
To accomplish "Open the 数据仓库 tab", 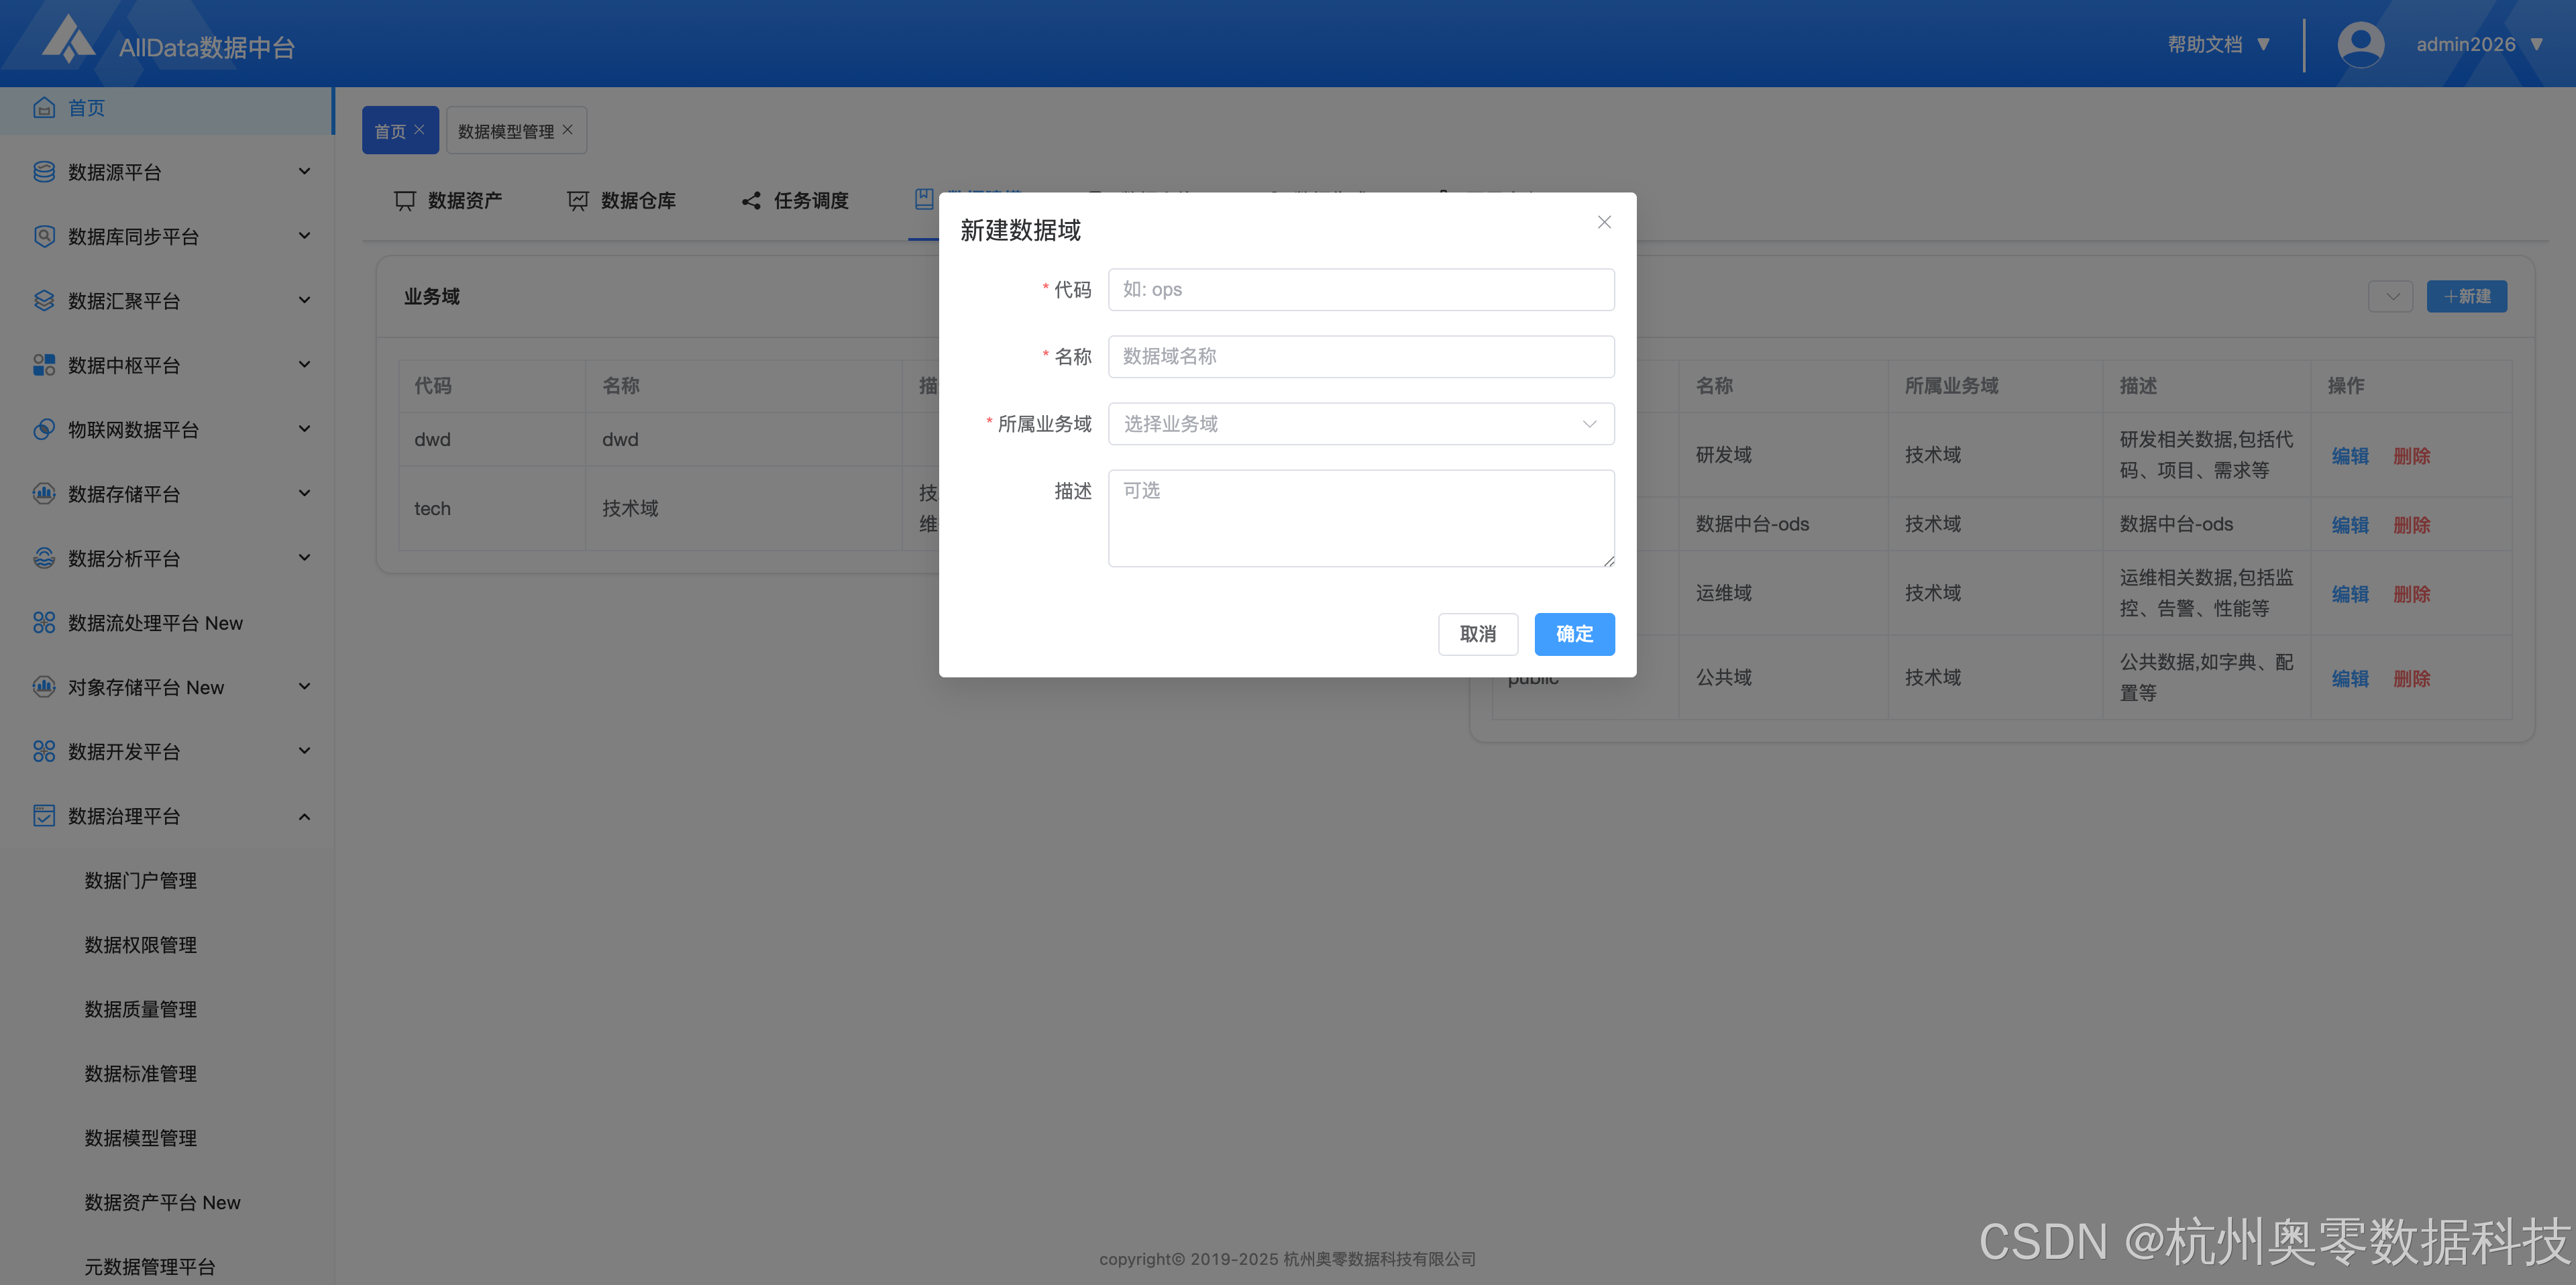I will [621, 201].
